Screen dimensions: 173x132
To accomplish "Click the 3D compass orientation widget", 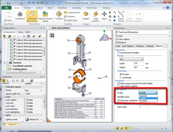I will [x=105, y=36].
